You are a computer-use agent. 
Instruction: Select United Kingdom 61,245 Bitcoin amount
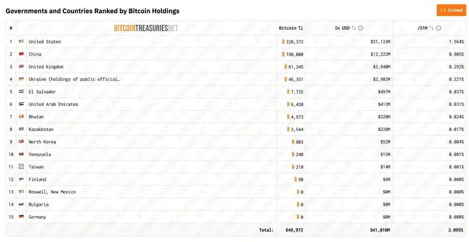pos(294,67)
